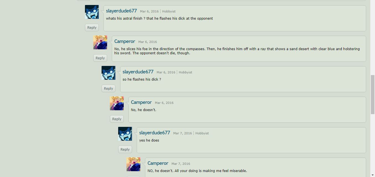The height and width of the screenshot is (177, 375).
Task: Reply to 'so he flashes' comment
Action: click(x=108, y=88)
